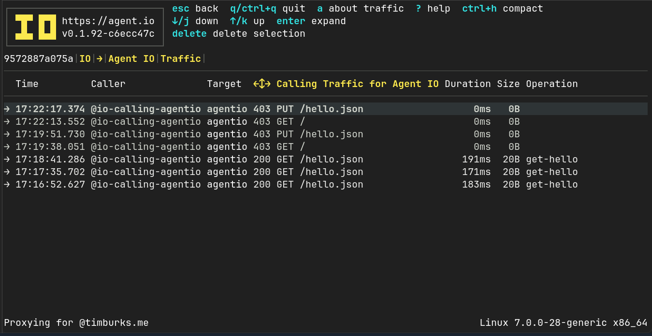Click the 'esc back' shortcut hint
The image size is (652, 336).
(x=195, y=9)
